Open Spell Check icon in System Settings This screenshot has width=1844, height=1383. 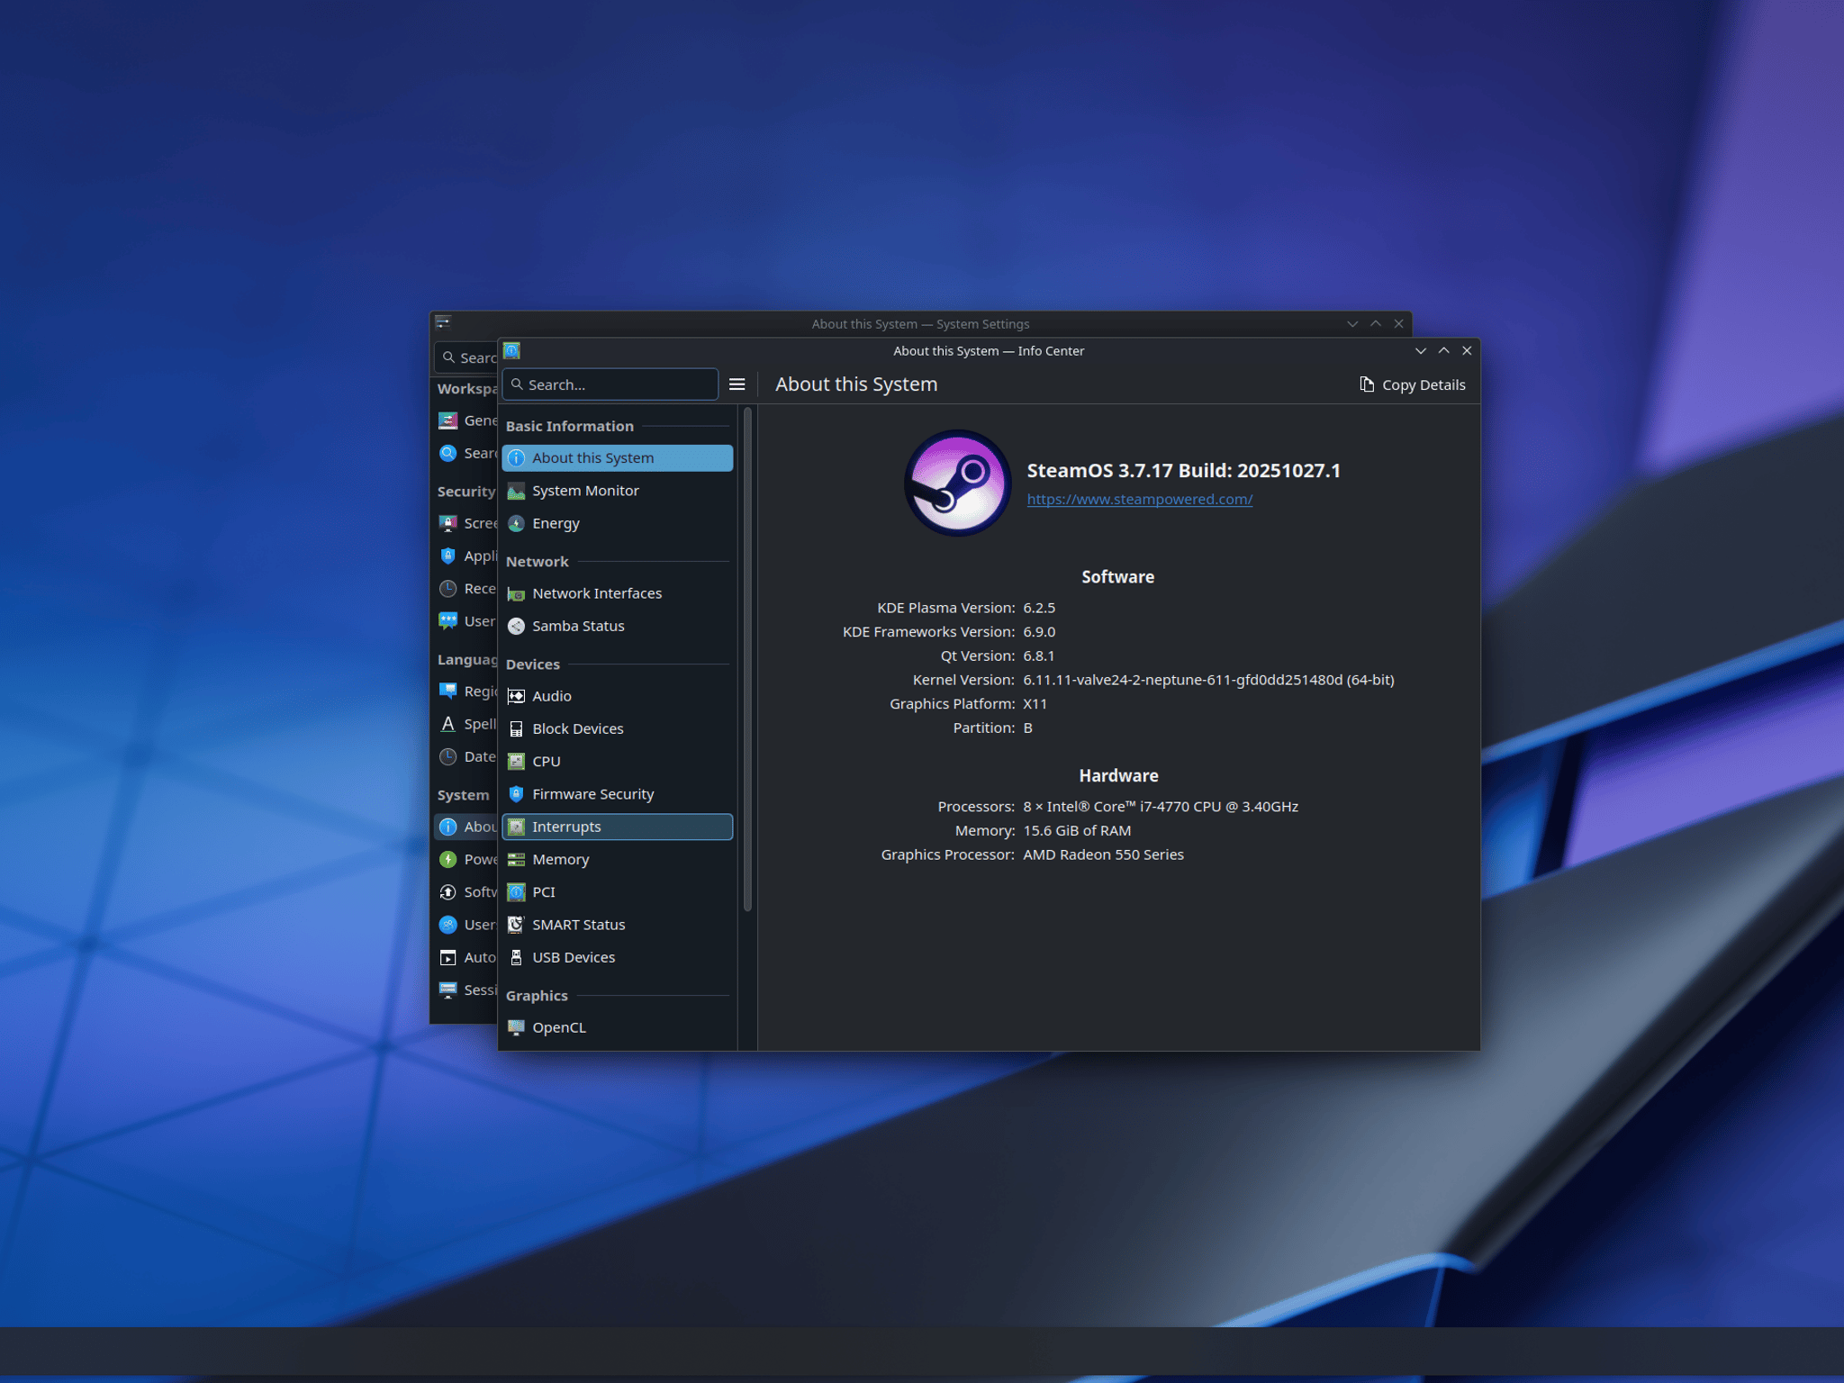(x=447, y=724)
